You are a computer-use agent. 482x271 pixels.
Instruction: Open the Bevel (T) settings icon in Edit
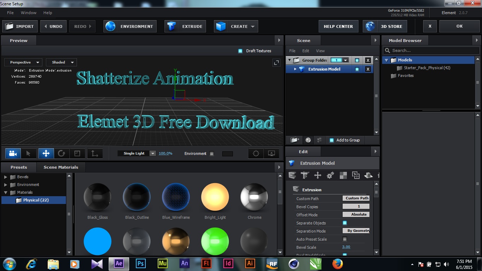pos(305,175)
